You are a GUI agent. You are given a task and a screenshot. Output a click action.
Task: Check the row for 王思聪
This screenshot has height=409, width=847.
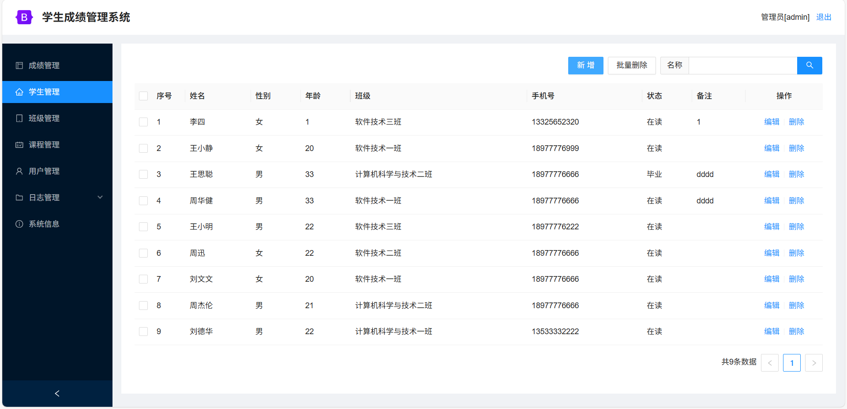[143, 174]
